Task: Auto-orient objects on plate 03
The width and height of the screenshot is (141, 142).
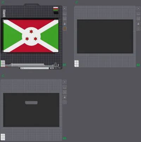Action: click(x=65, y=87)
